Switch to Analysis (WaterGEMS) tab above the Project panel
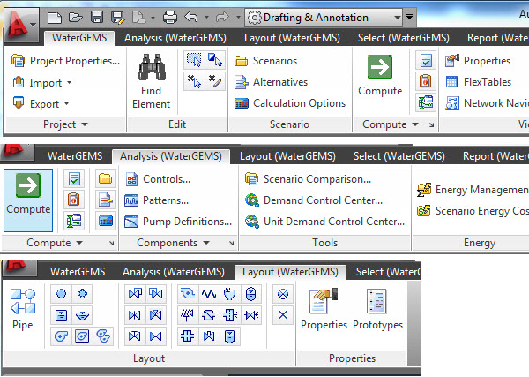This screenshot has width=529, height=377. [x=175, y=38]
